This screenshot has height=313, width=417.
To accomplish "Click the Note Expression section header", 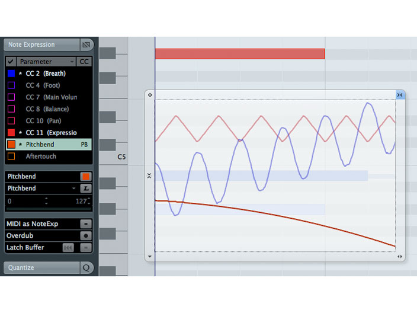I will pos(41,44).
